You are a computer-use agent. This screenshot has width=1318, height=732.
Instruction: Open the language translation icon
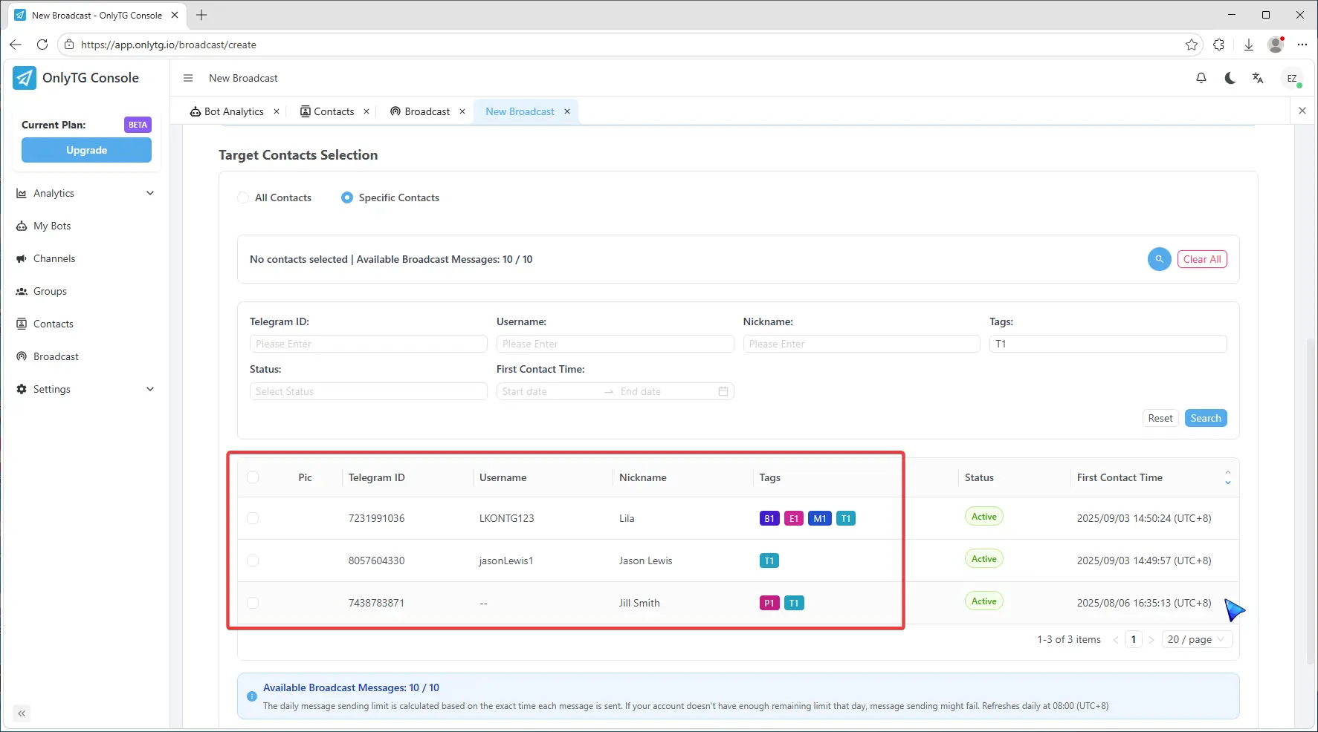point(1258,78)
